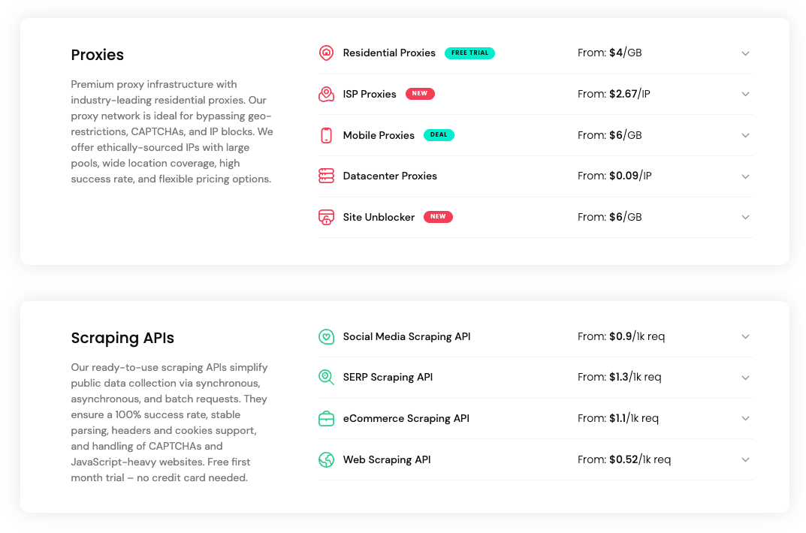
Task: Click the NEW badge beside Site Unblocker
Action: point(438,217)
